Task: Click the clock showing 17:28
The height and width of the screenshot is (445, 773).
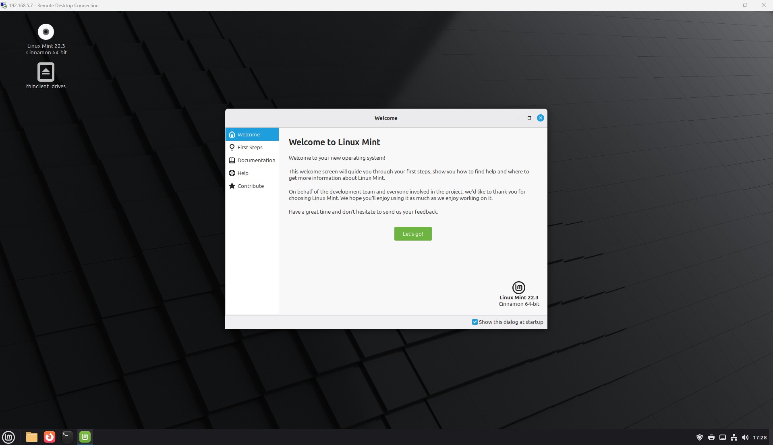Action: [760, 437]
